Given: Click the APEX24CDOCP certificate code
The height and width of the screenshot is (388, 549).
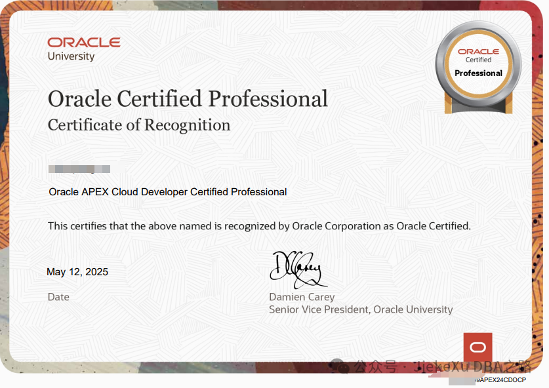Looking at the screenshot, I should pos(500,379).
